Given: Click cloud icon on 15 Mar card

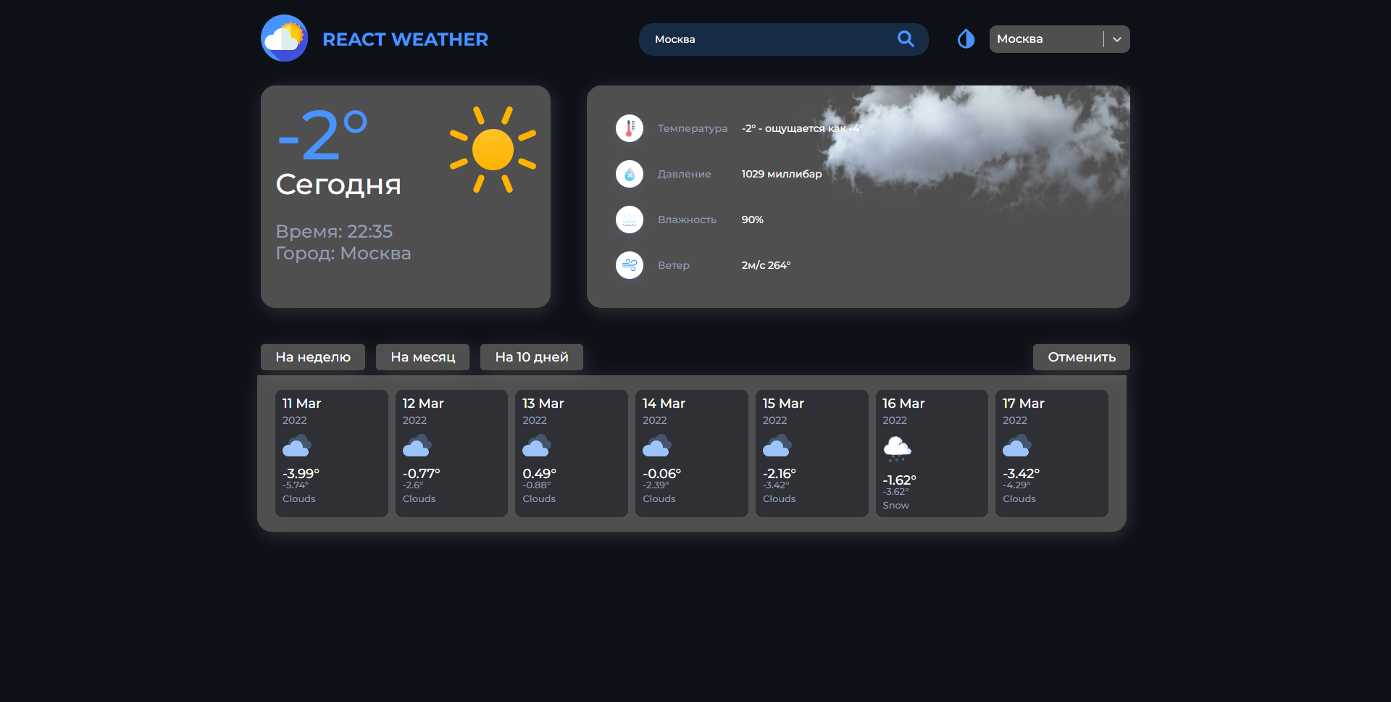Looking at the screenshot, I should coord(777,446).
